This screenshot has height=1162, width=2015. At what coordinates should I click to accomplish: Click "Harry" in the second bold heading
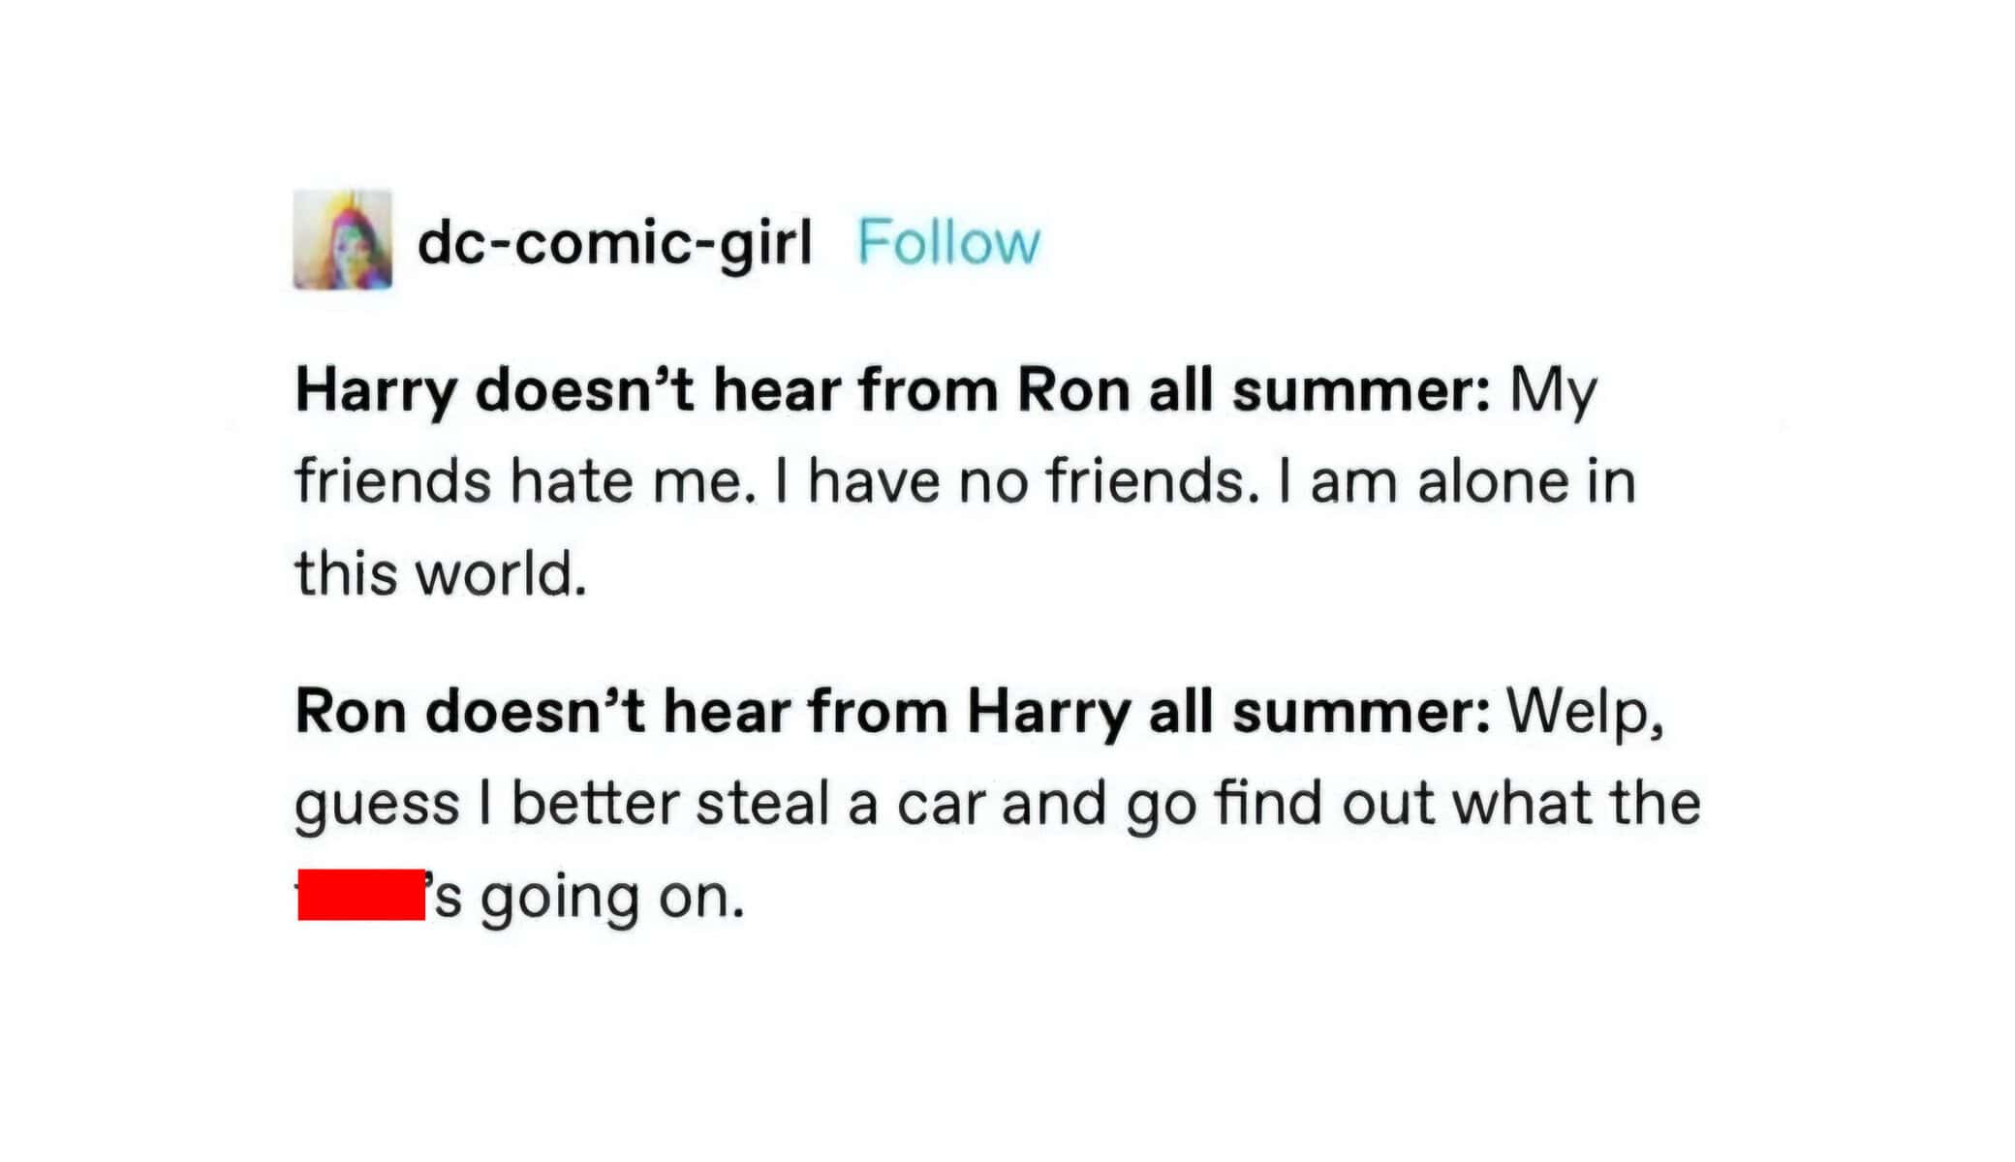(x=1047, y=714)
